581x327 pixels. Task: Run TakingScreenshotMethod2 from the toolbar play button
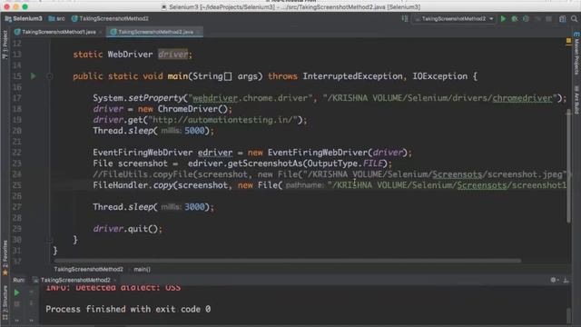tap(503, 18)
